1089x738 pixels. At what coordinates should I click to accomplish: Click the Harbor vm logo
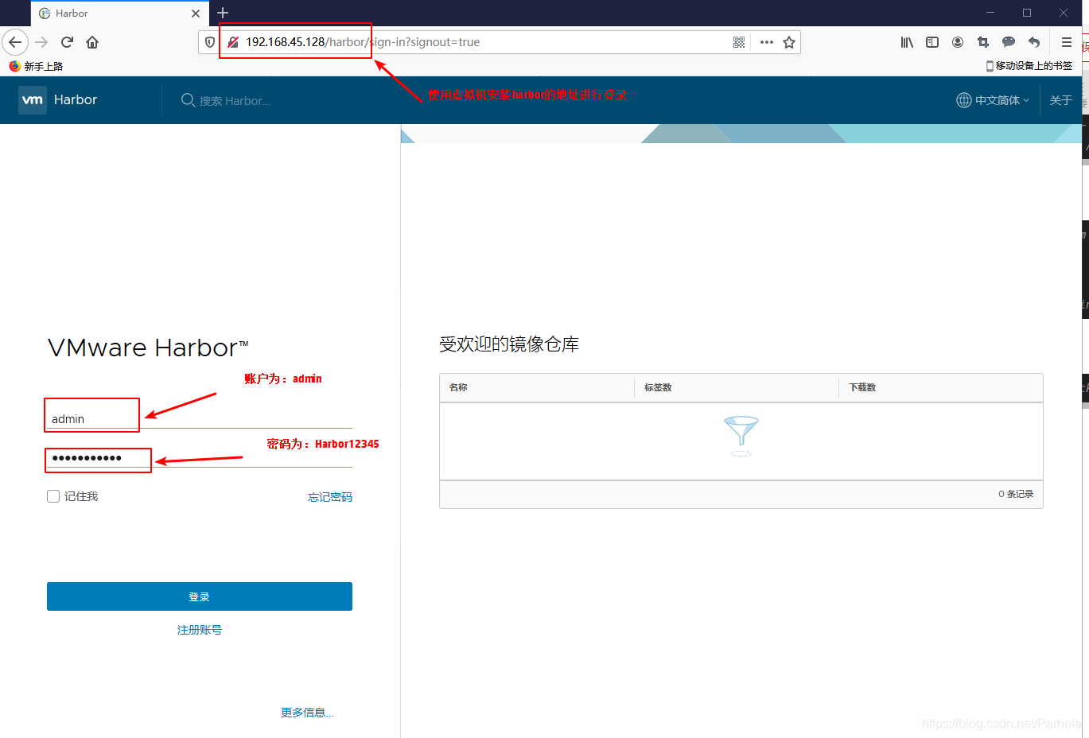(33, 100)
